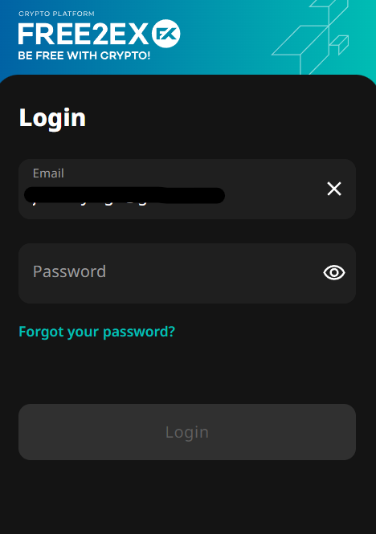Viewport: 376px width, 534px height.
Task: Click empty dark area below the Login button
Action: pyautogui.click(x=188, y=497)
